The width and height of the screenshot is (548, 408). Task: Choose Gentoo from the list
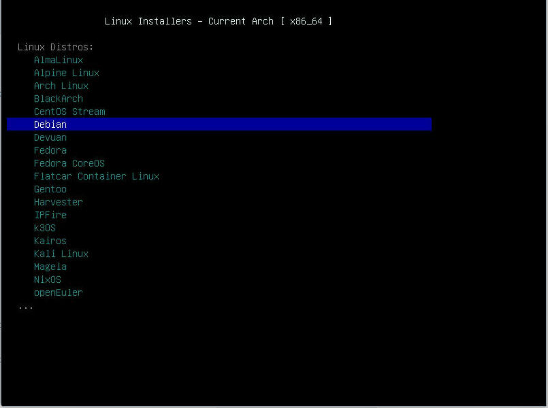click(x=50, y=189)
